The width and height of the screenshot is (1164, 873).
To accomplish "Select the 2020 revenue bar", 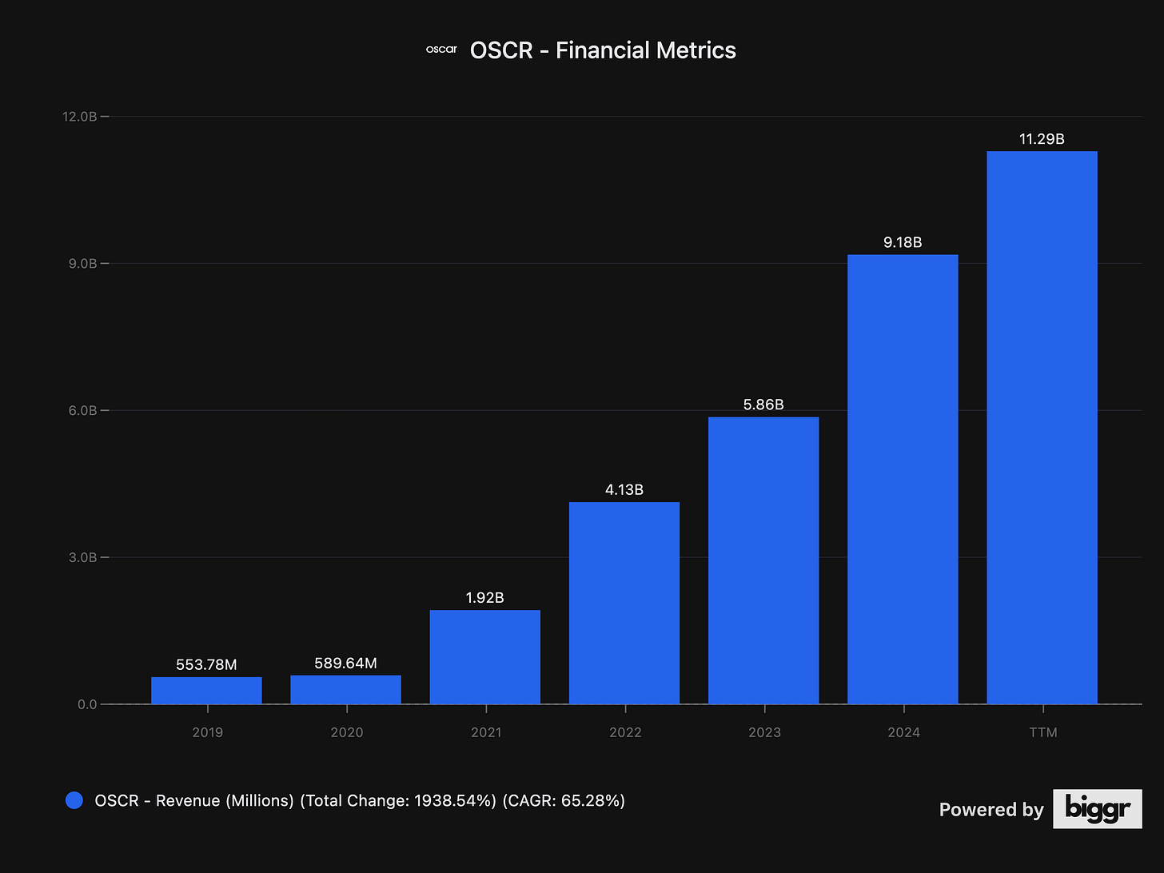I will (x=345, y=690).
